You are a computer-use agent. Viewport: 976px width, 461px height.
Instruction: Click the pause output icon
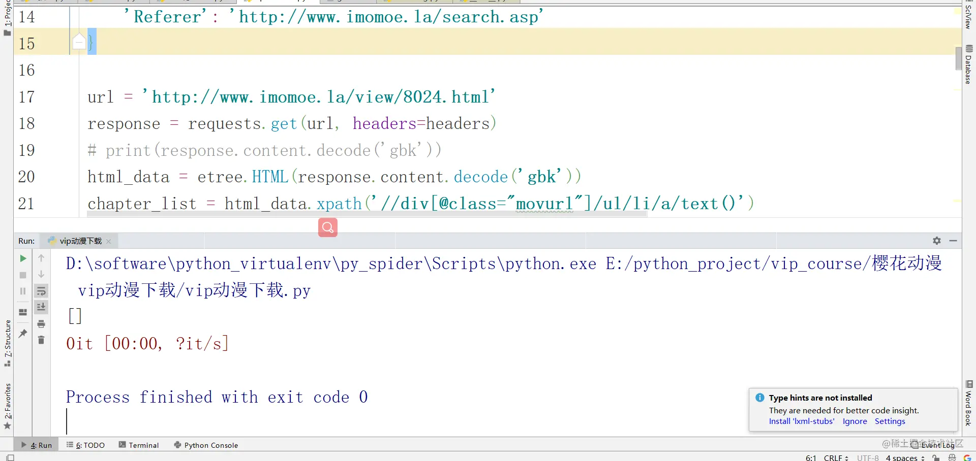click(x=23, y=291)
